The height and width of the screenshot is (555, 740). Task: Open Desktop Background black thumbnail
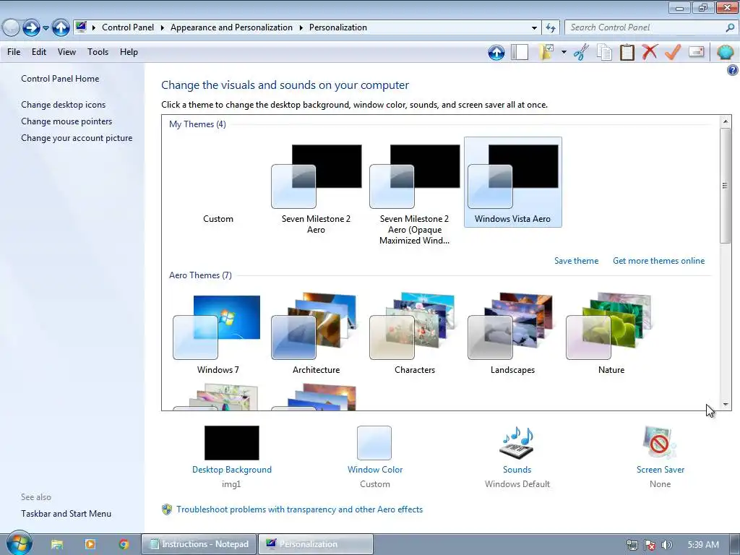232,443
